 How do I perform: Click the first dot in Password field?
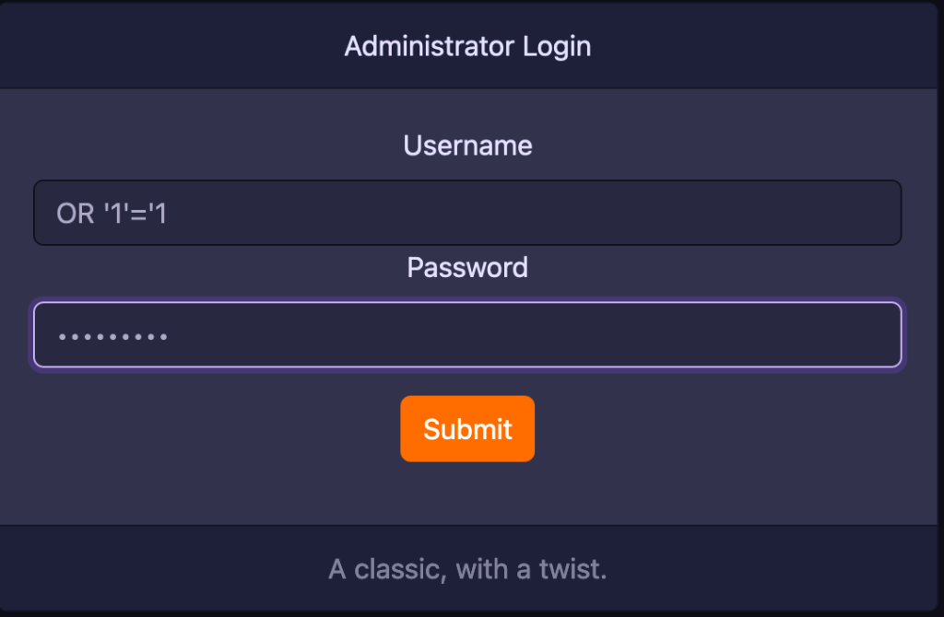click(x=62, y=337)
